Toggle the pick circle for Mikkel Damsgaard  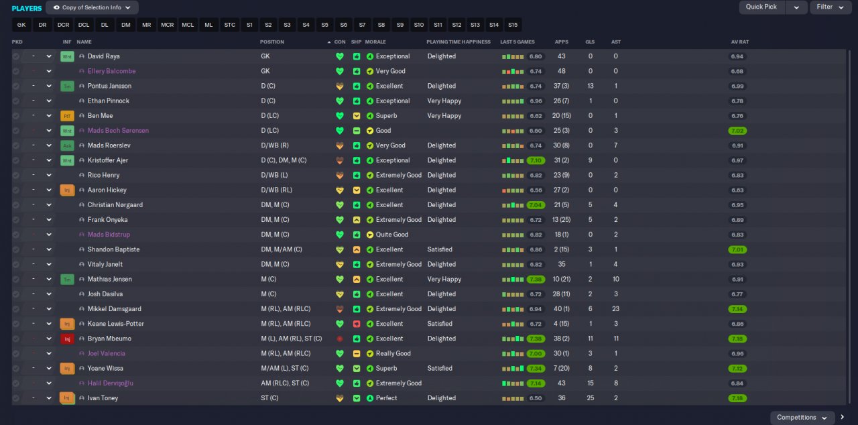pos(16,308)
